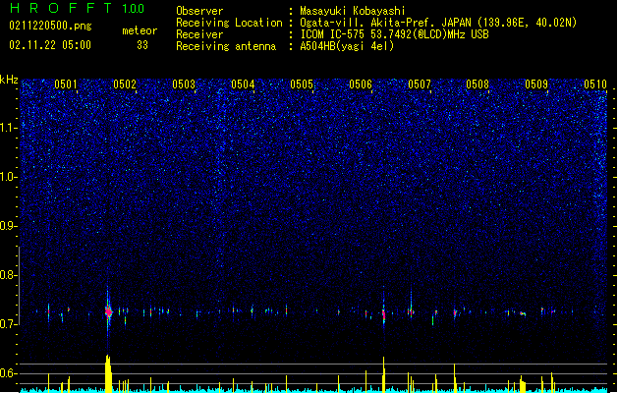Screen dimensions: 618x393
Task: Click the meteor count label
Action: click(140, 30)
